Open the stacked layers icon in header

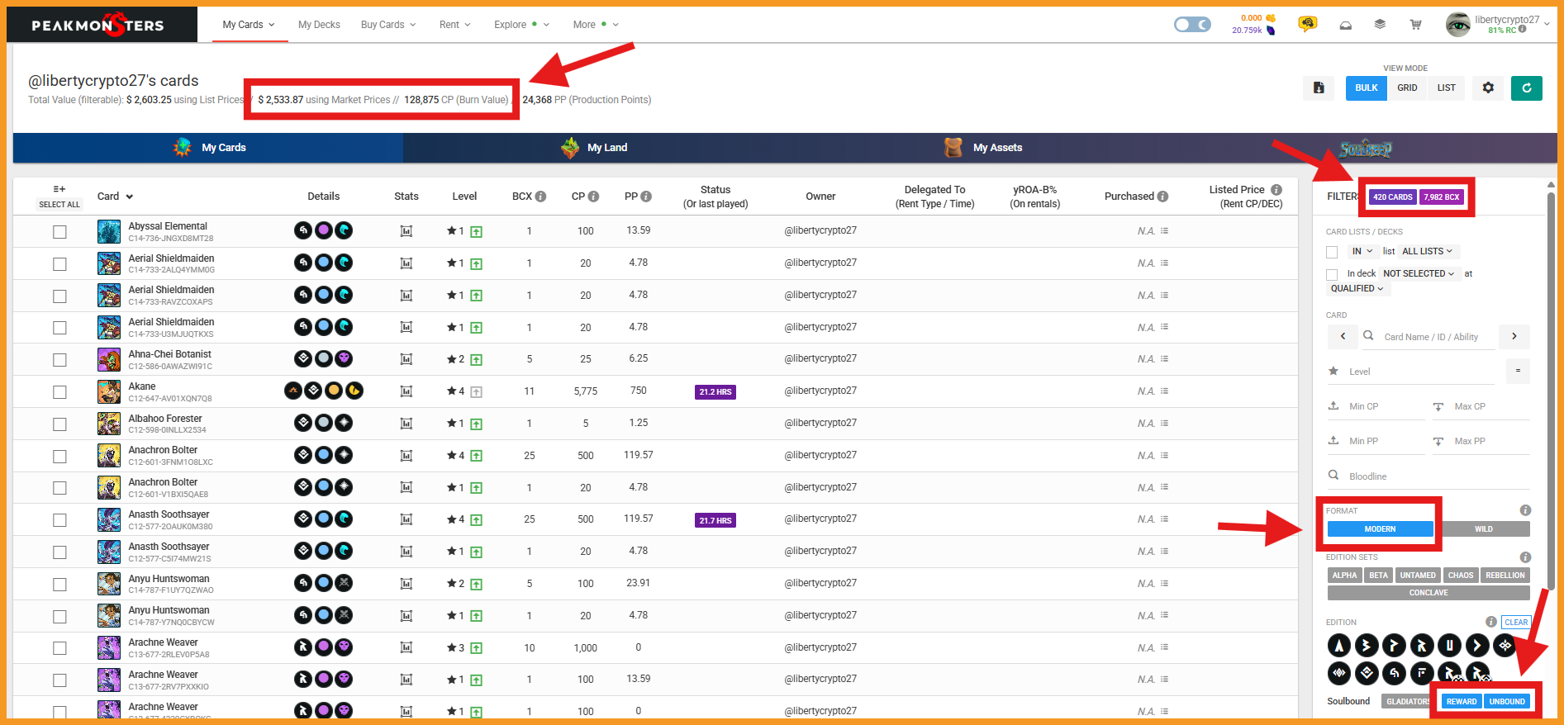coord(1380,25)
